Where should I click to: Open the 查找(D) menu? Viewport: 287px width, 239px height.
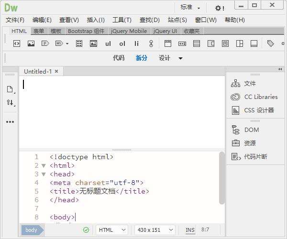click(x=150, y=20)
